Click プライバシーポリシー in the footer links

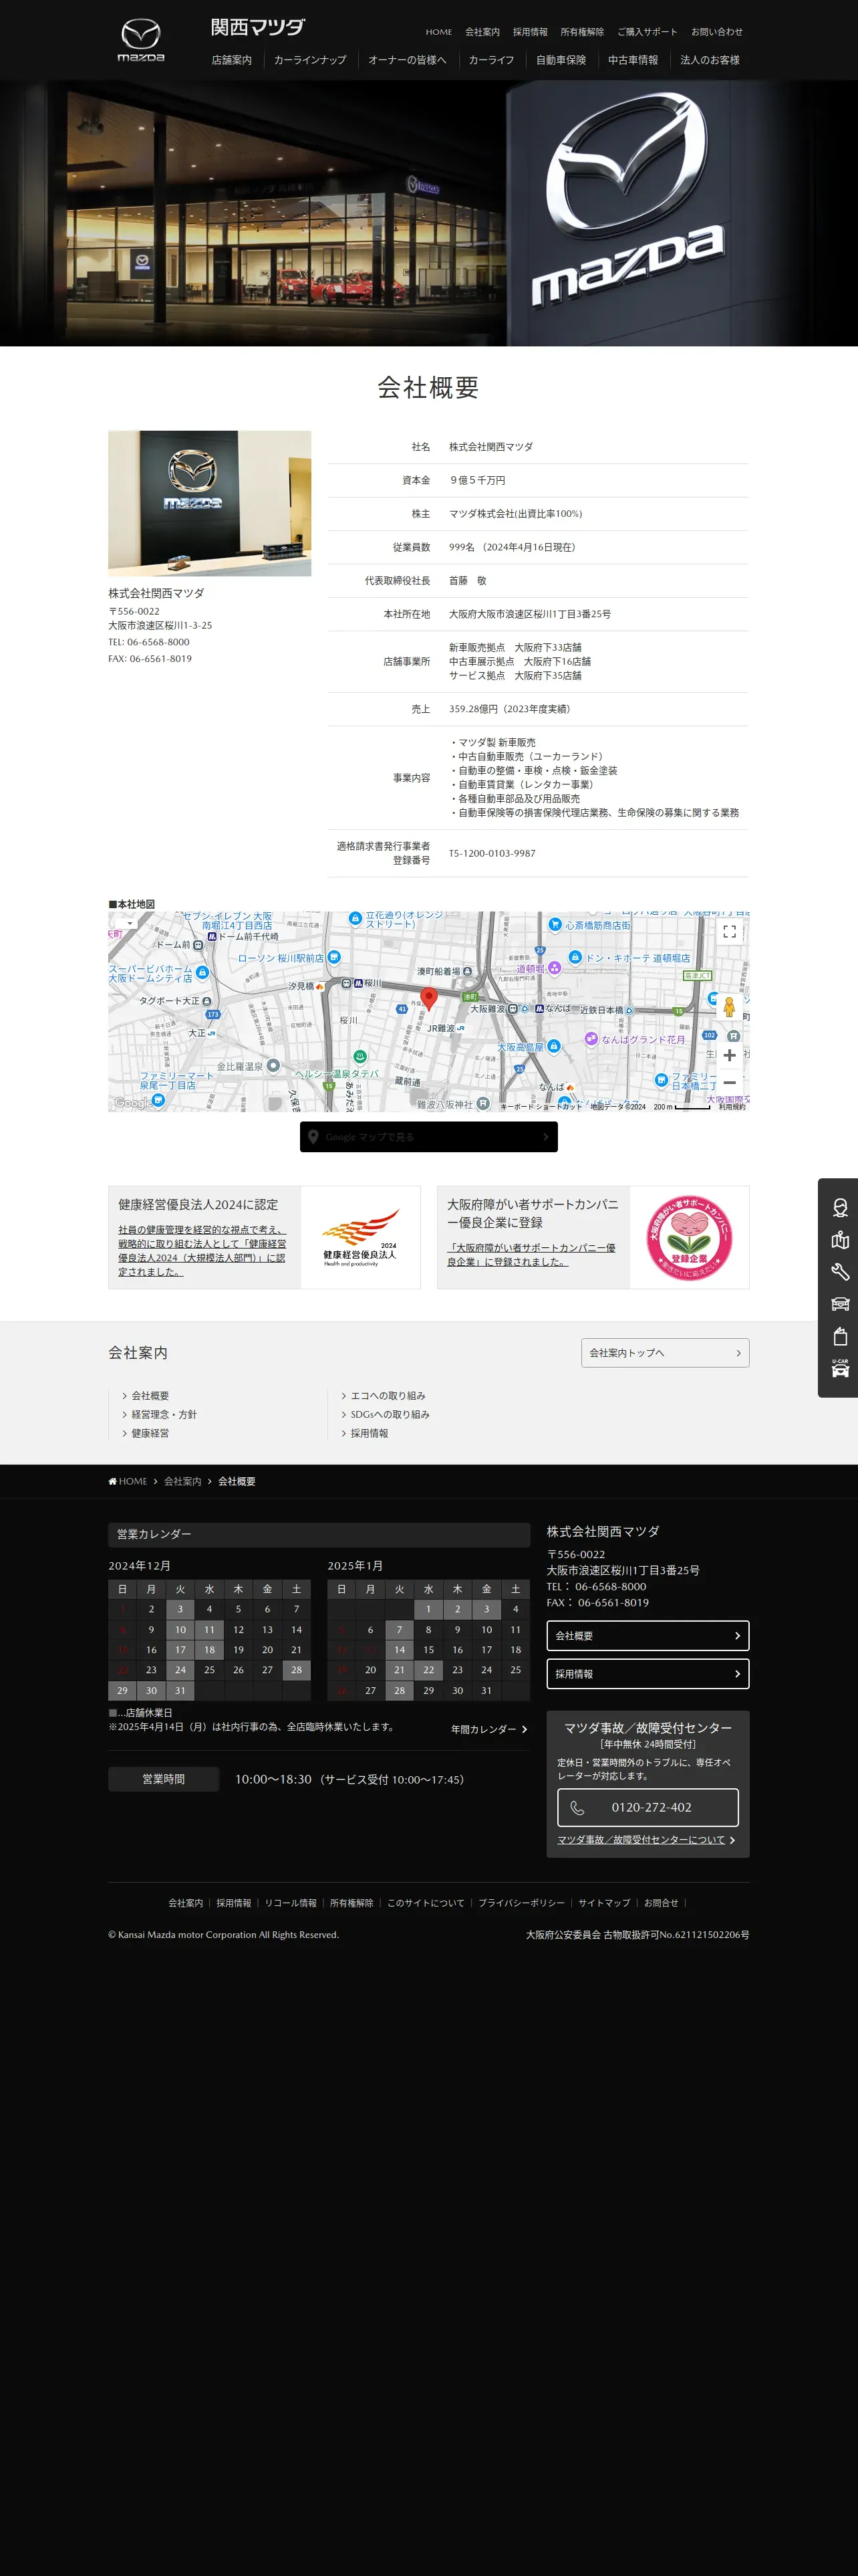click(521, 1903)
